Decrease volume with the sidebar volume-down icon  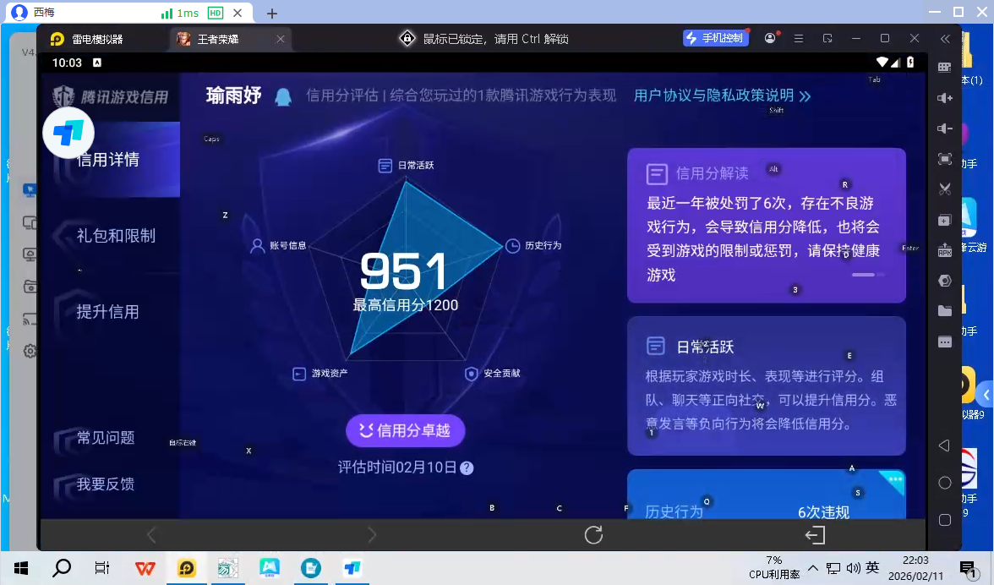[x=944, y=128]
